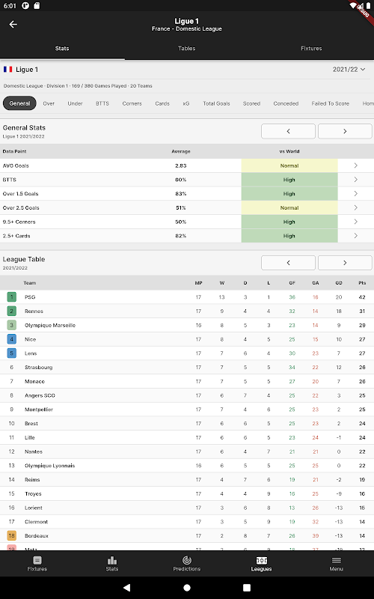Expand the AVG Goals row chevron
Image resolution: width=374 pixels, height=599 pixels.
pos(356,165)
